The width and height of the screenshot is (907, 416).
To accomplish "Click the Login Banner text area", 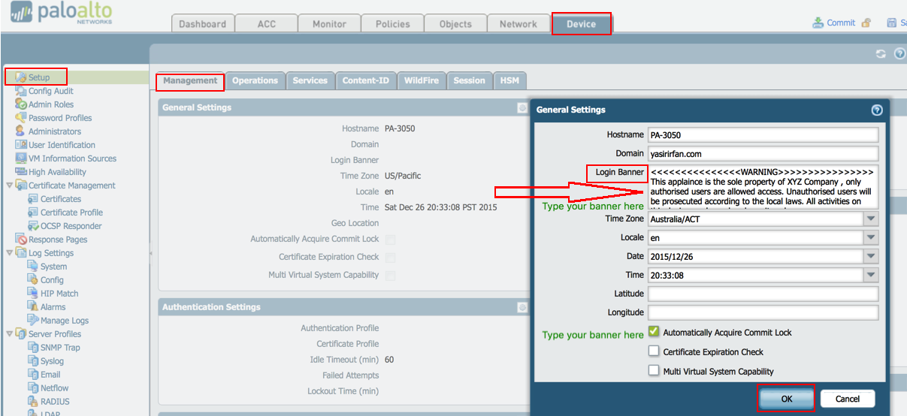I will pyautogui.click(x=763, y=186).
